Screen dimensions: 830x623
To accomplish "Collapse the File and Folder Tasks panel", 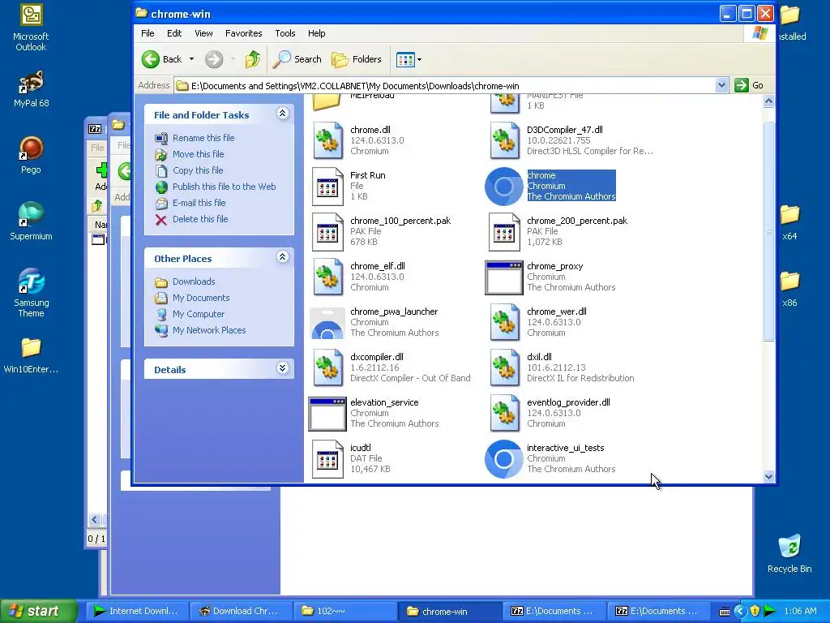I will [x=283, y=114].
